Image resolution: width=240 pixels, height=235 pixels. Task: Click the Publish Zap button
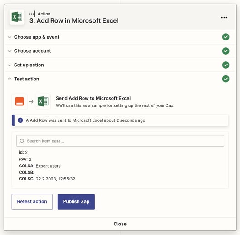[x=76, y=201]
